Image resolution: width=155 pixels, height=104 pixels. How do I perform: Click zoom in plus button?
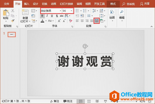click(137, 101)
